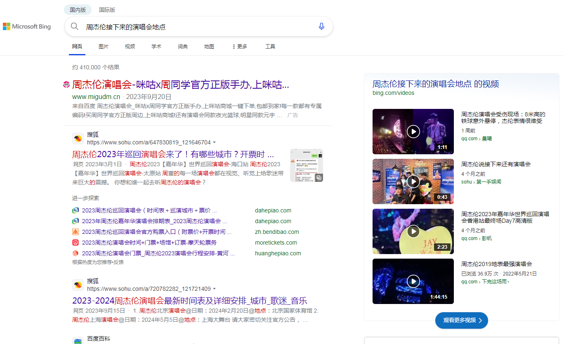
Task: Click the magnifying glass search icon
Action: (x=75, y=26)
